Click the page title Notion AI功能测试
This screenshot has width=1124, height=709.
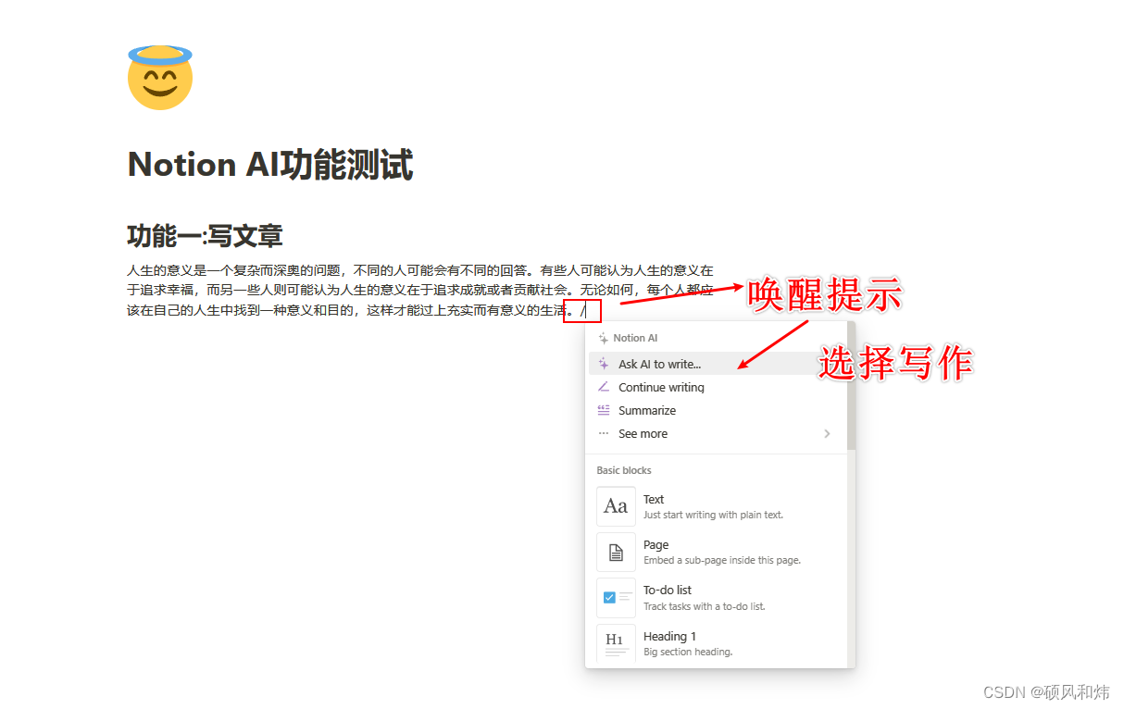270,165
